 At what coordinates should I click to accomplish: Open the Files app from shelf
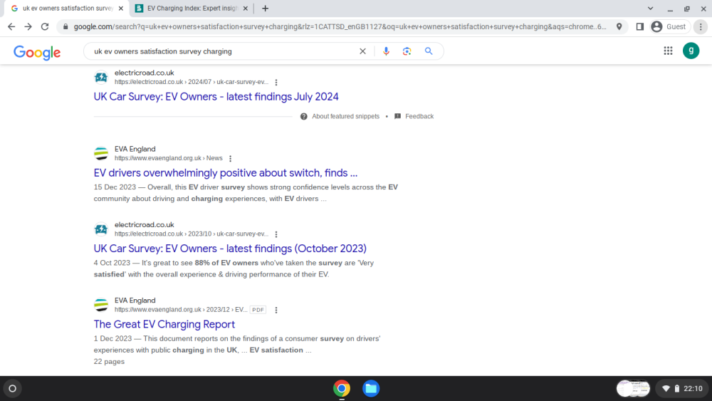(371, 388)
